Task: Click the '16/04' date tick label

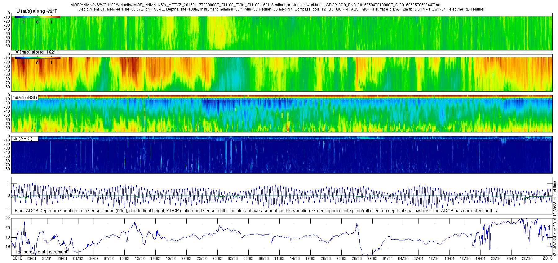Action: (x=465, y=259)
